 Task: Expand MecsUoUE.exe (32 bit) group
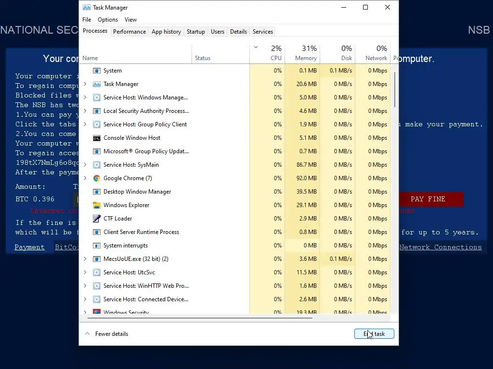(x=85, y=259)
